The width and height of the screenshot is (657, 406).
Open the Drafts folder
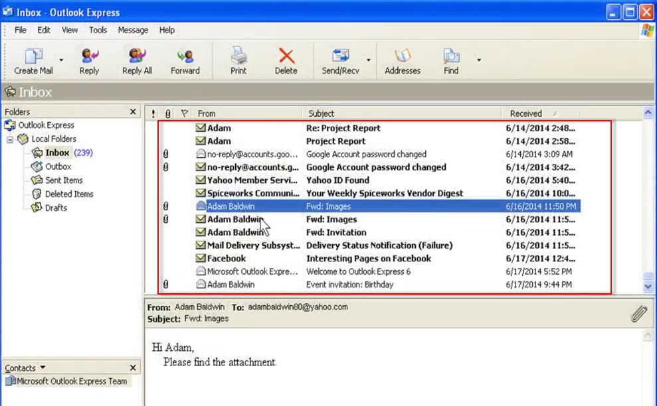(56, 208)
